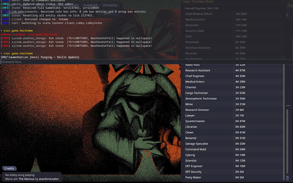This screenshot has width=293, height=183.
Task: Click the 0H 47M playtime value
Action: (240, 121)
